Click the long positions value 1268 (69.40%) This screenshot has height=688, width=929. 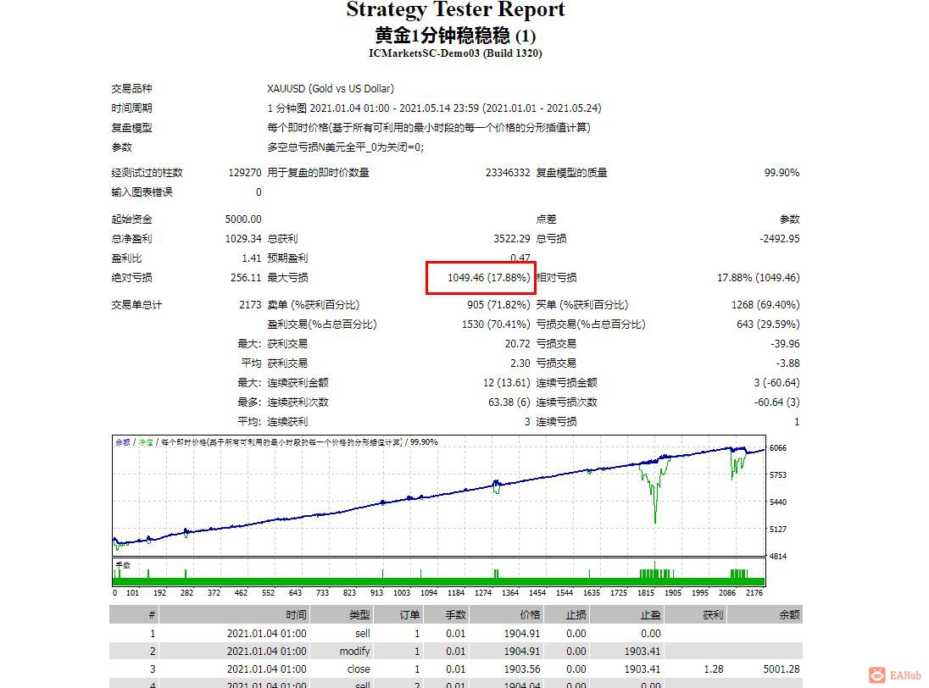[x=765, y=306]
